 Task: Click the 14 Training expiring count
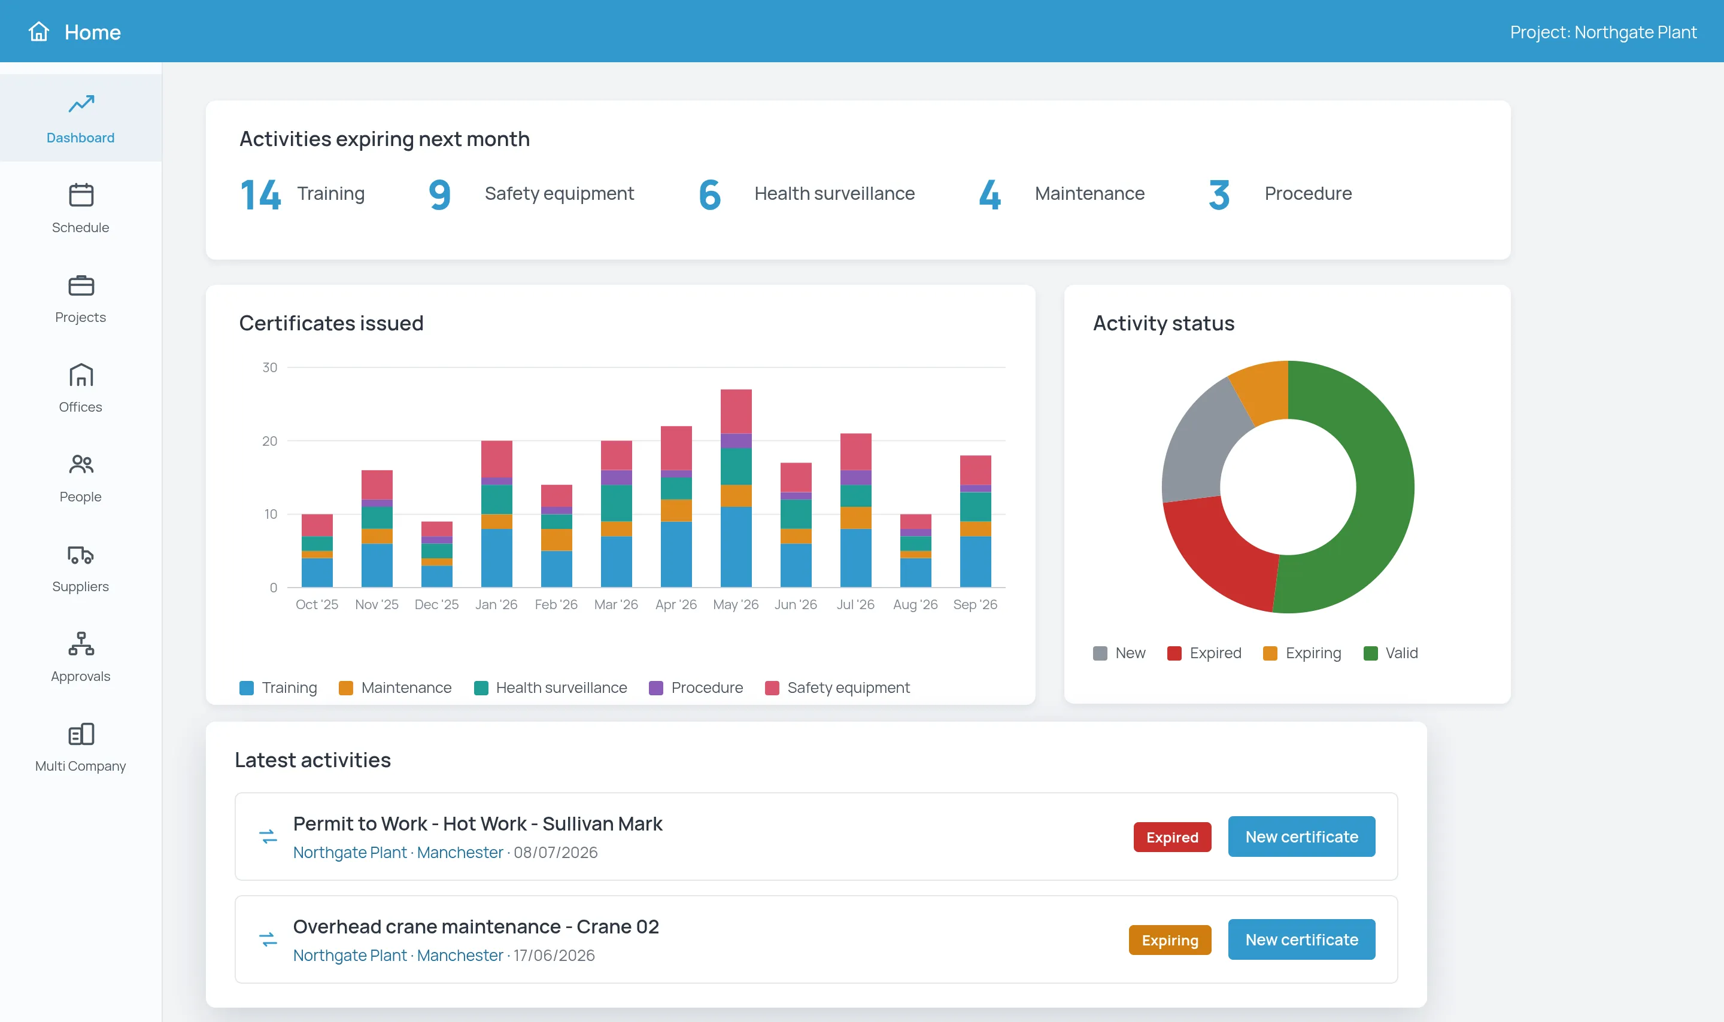coord(302,194)
